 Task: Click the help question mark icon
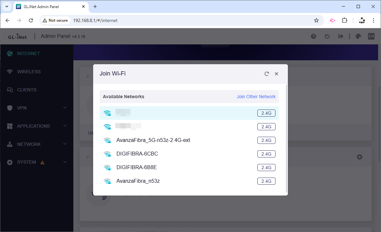pos(313,36)
